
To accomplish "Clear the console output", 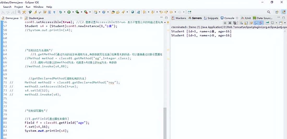I will coord(241,23).
